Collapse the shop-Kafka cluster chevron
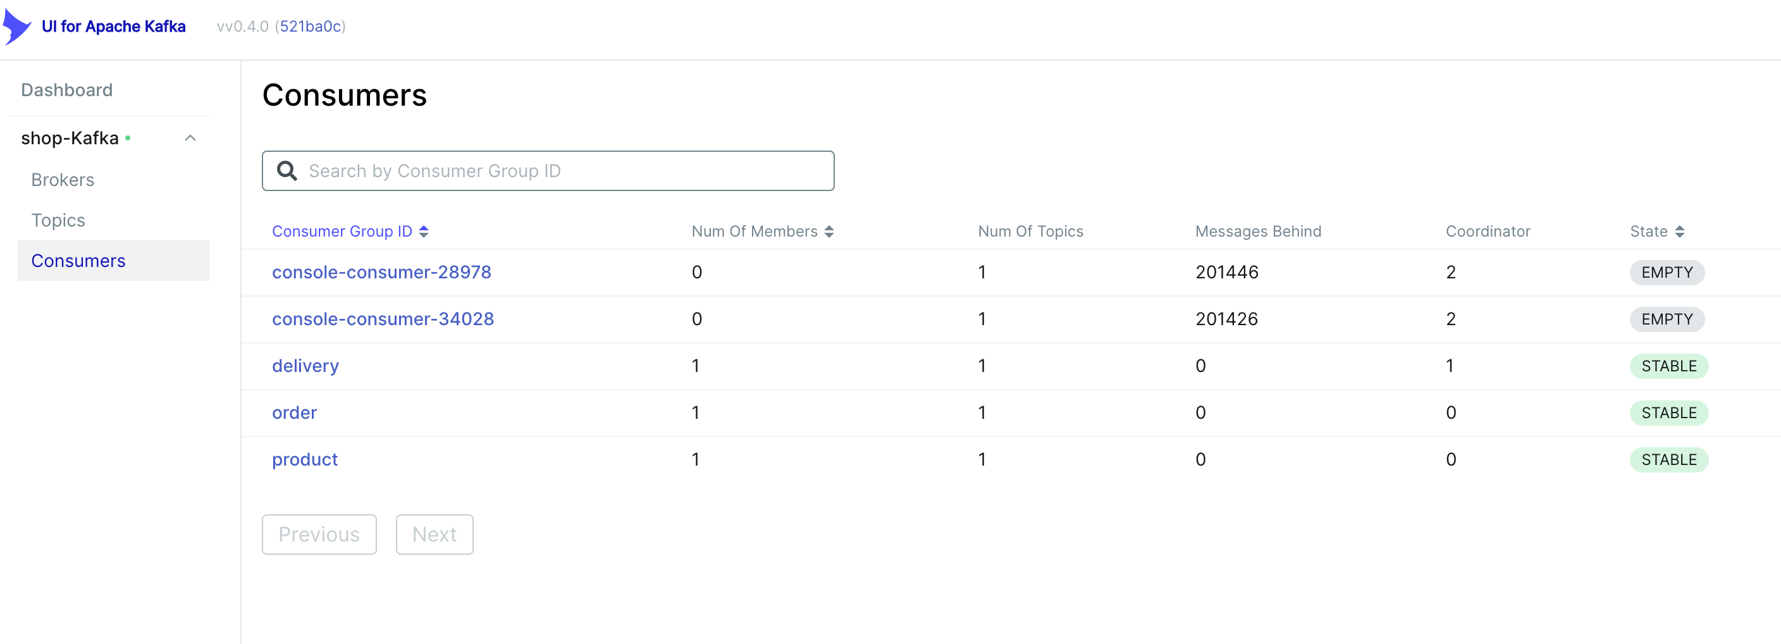Screen dimensions: 1781x644 click(190, 139)
